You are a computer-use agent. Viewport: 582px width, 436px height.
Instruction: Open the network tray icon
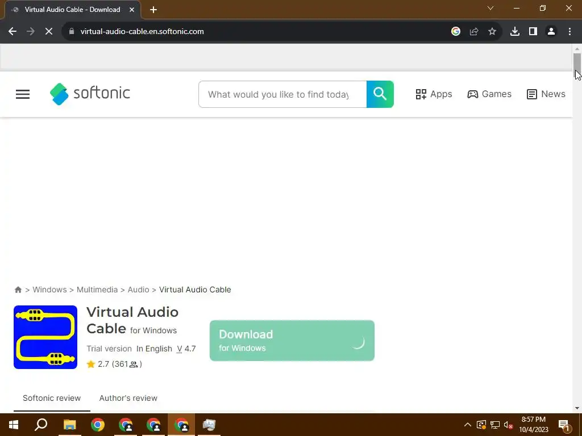(495, 425)
